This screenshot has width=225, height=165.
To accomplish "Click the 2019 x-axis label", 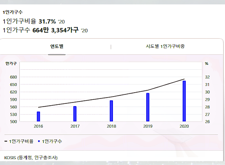I will pyautogui.click(x=148, y=126).
